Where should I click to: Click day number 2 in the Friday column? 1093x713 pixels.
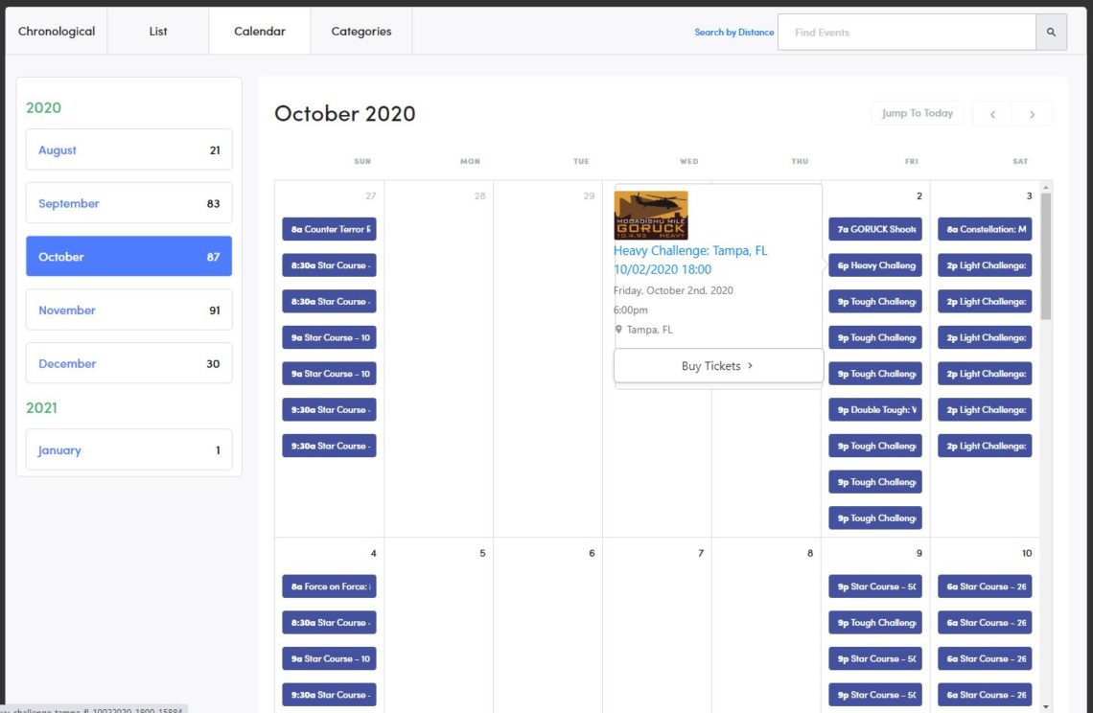tap(919, 195)
